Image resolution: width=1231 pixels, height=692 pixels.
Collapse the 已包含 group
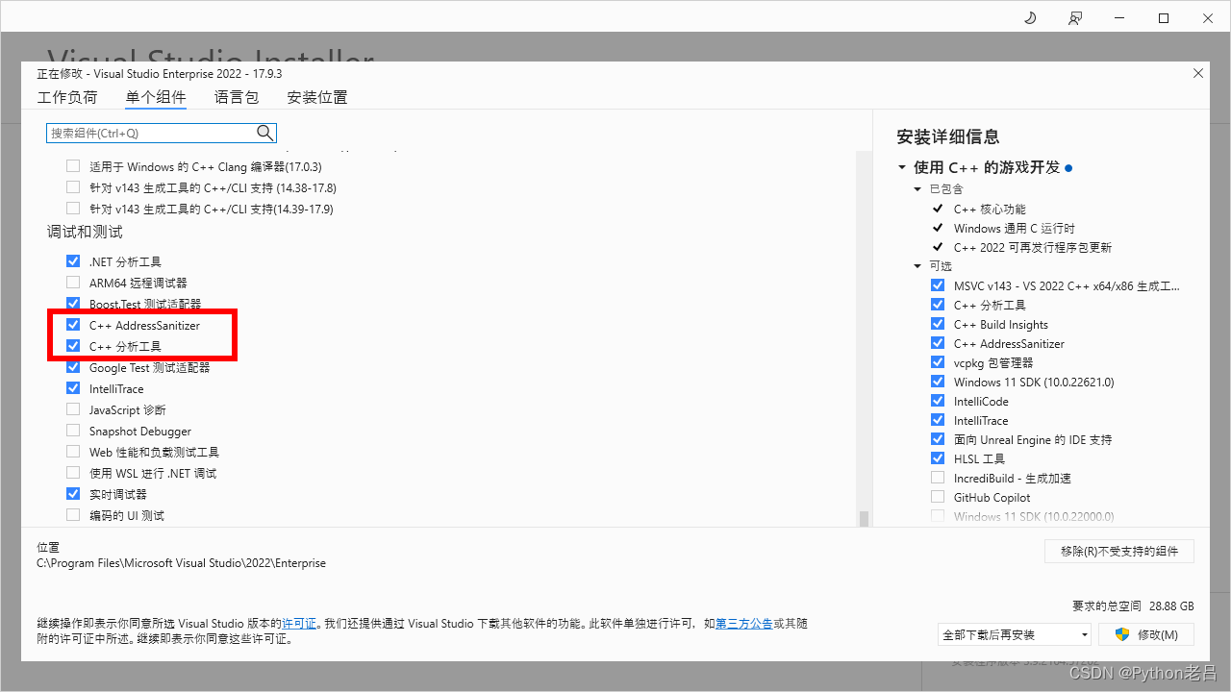click(x=917, y=189)
